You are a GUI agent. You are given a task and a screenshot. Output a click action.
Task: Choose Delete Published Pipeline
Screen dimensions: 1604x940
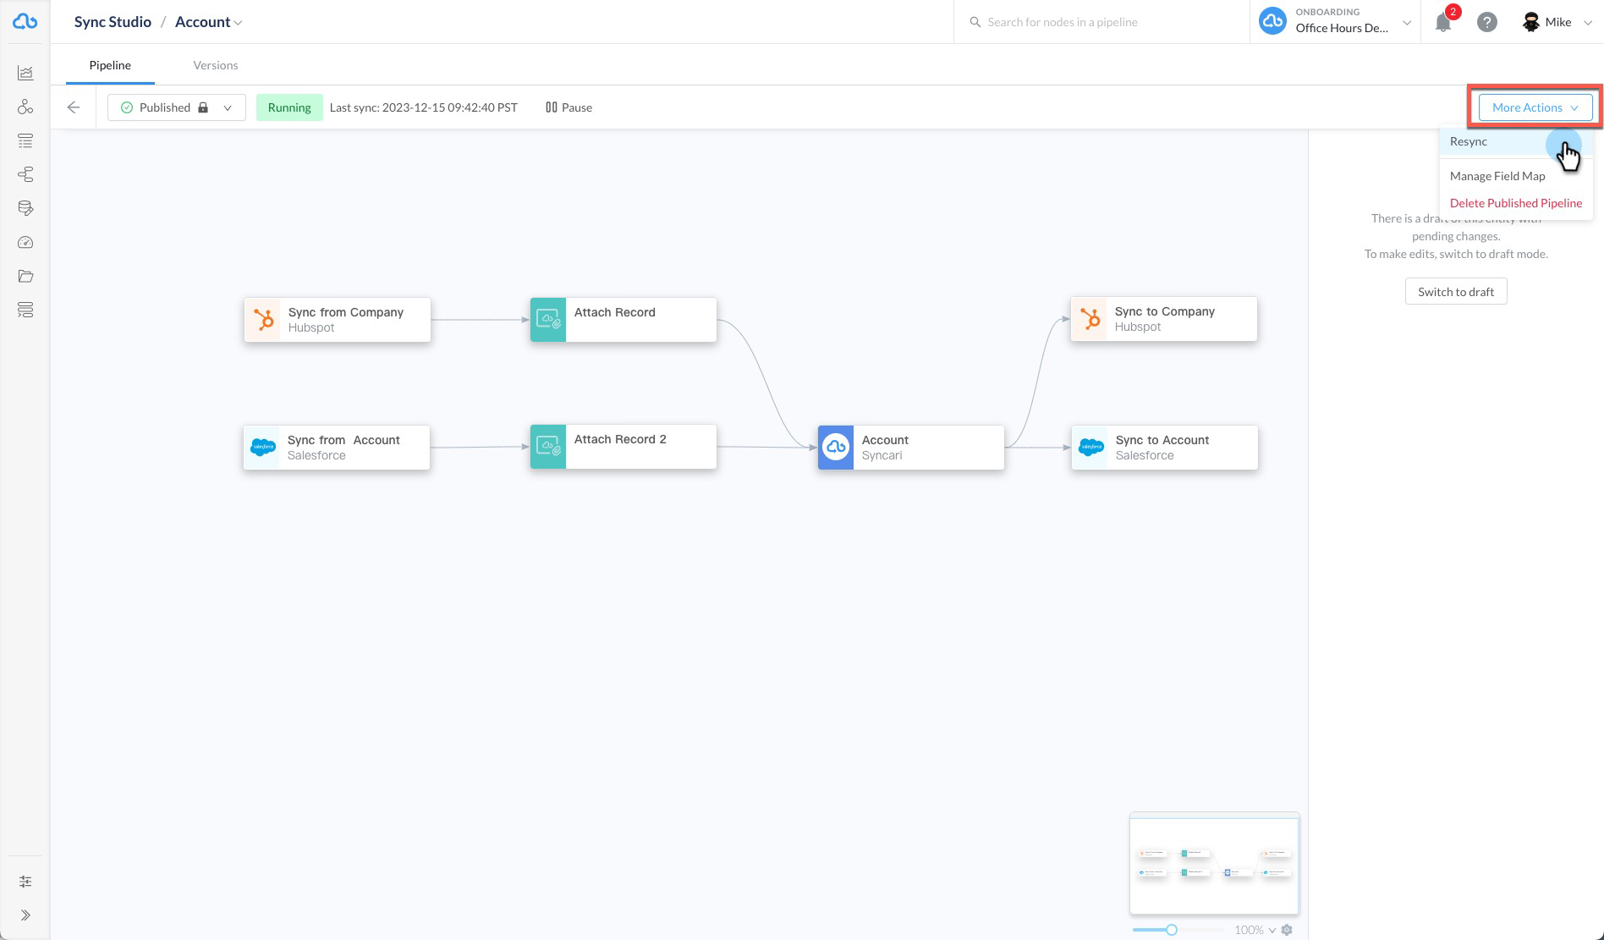pos(1516,203)
